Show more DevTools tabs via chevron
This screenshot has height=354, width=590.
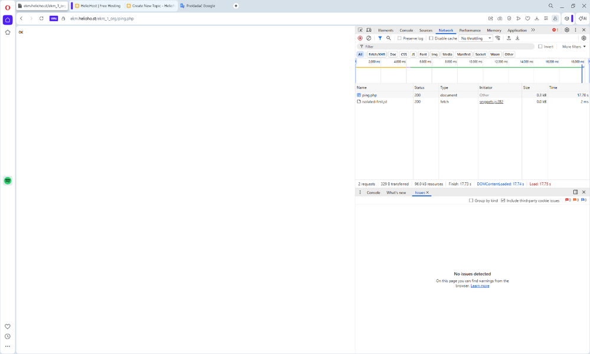coord(533,30)
